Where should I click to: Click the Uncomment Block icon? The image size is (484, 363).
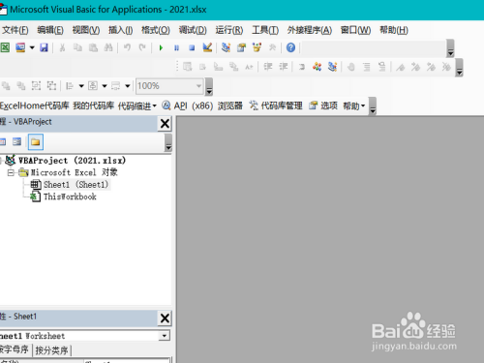[382, 67]
